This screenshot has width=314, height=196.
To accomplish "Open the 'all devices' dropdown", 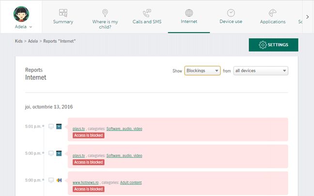I will click(261, 71).
